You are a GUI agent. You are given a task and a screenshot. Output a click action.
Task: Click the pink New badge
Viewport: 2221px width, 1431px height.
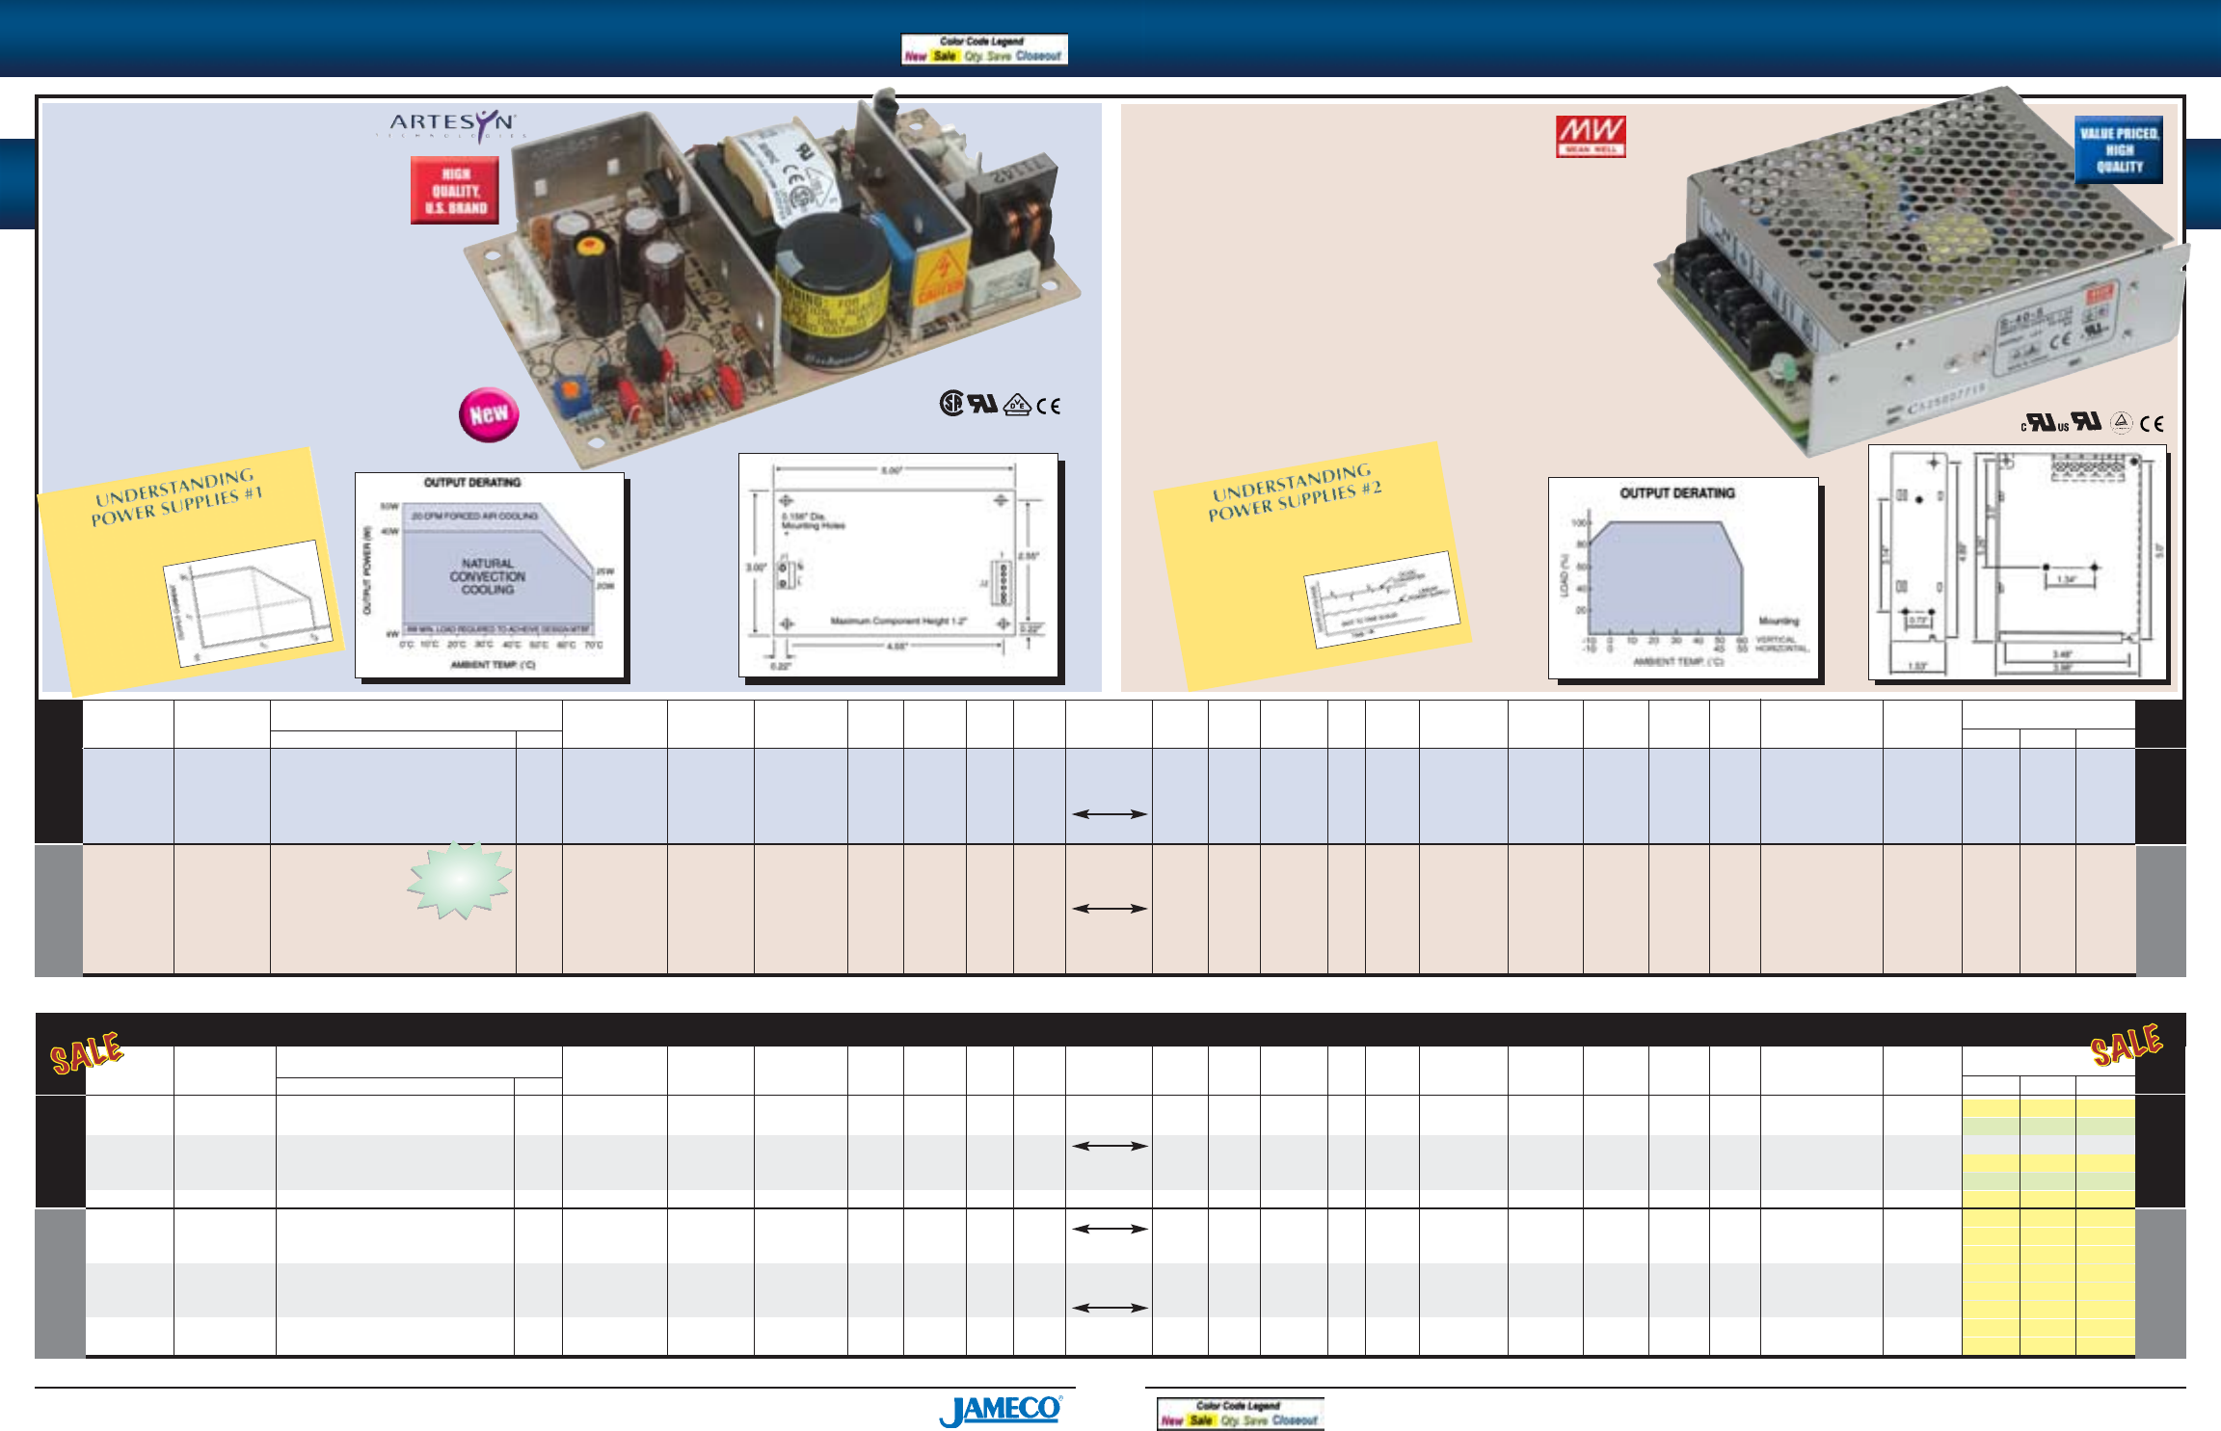[489, 414]
